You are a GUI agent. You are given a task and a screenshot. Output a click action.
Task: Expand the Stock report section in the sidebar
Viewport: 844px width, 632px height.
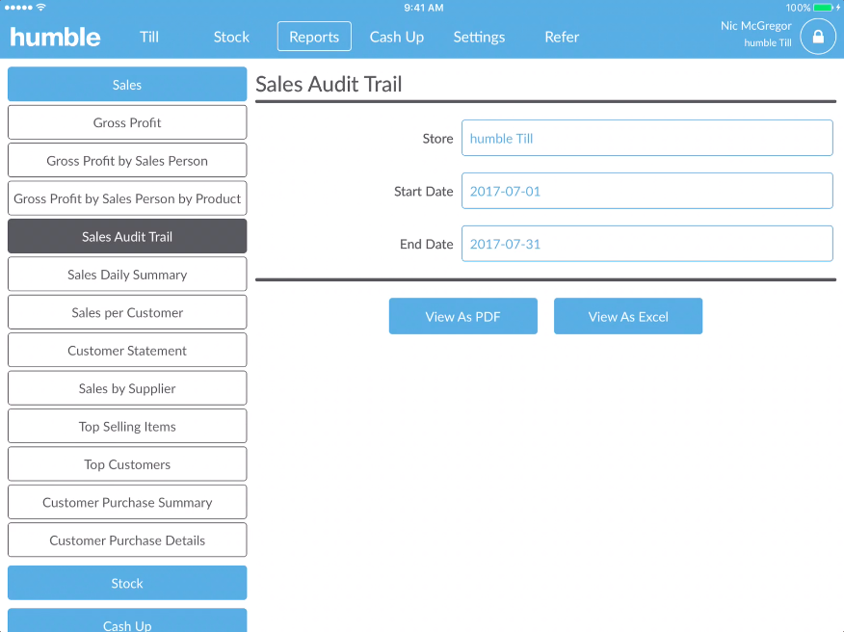click(127, 583)
